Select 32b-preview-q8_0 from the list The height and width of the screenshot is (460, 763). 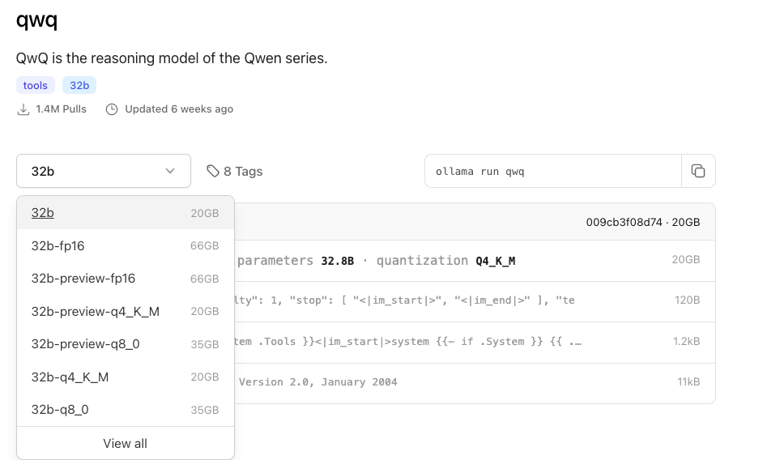[x=126, y=344]
